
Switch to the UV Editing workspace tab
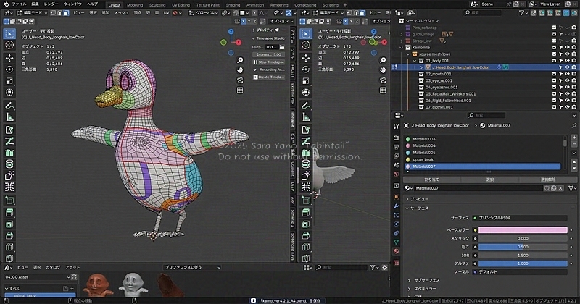[181, 5]
